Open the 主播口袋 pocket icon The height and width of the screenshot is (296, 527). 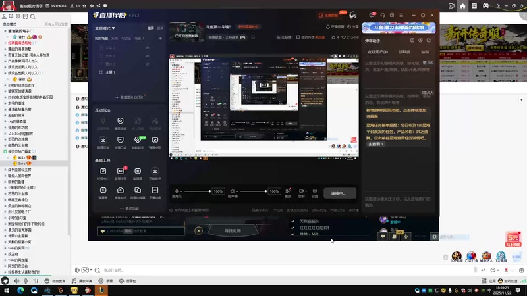121,140
